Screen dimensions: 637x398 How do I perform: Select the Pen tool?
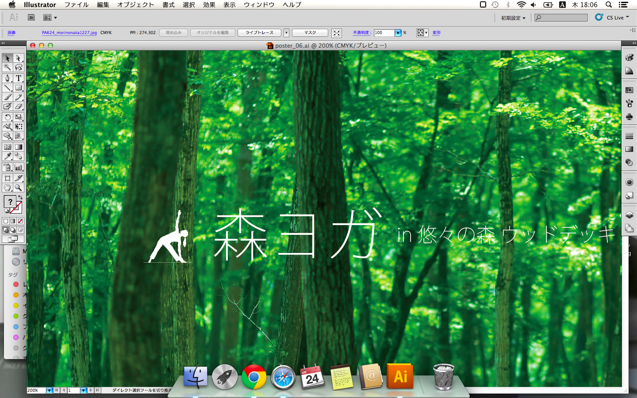[x=8, y=78]
